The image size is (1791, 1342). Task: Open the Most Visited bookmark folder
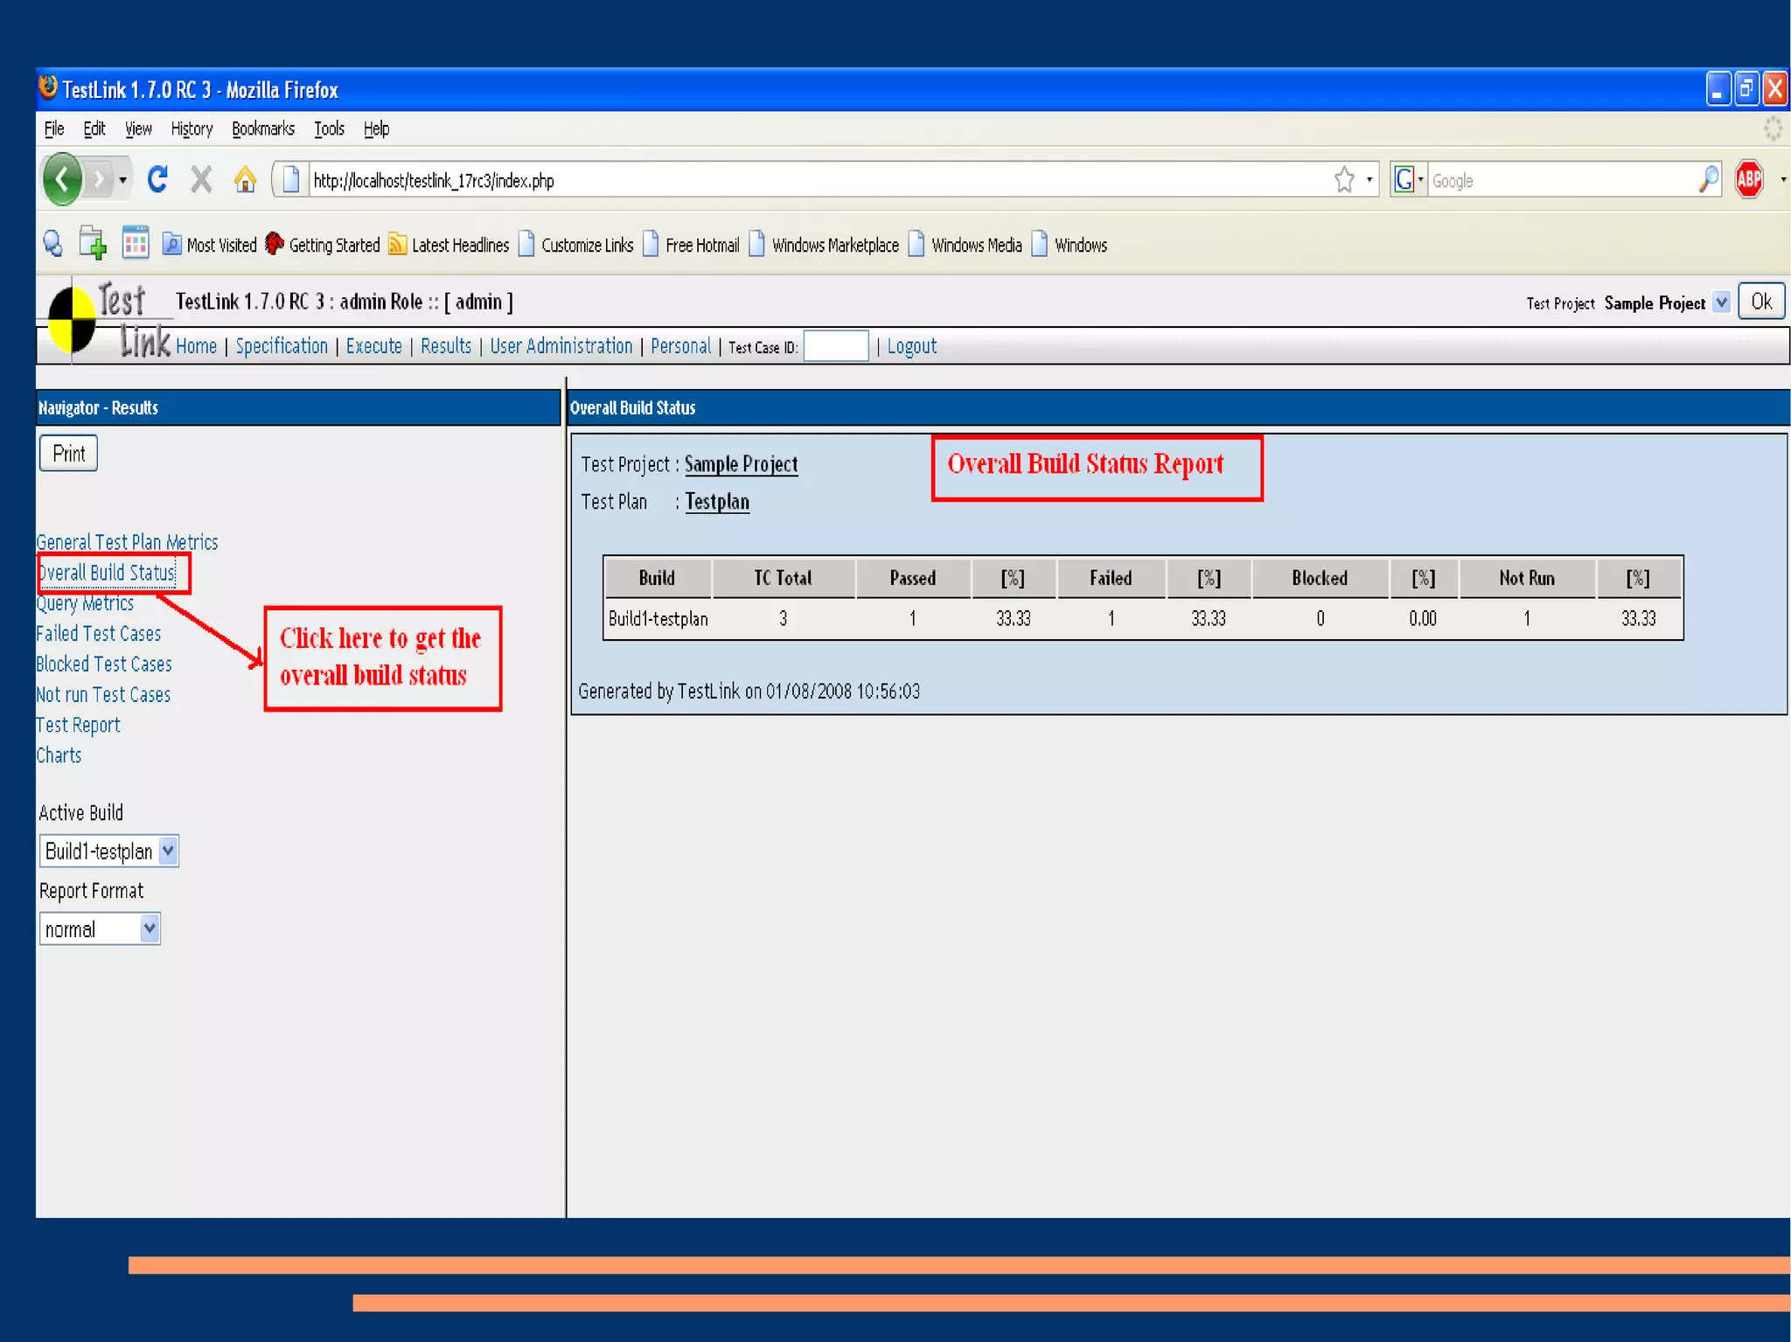pyautogui.click(x=210, y=245)
